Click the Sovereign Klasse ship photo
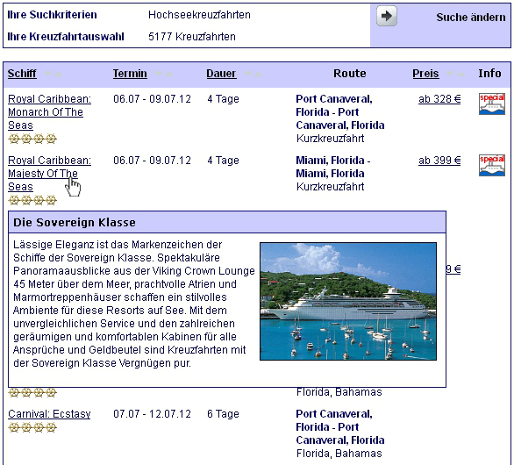The image size is (514, 465). tap(348, 301)
